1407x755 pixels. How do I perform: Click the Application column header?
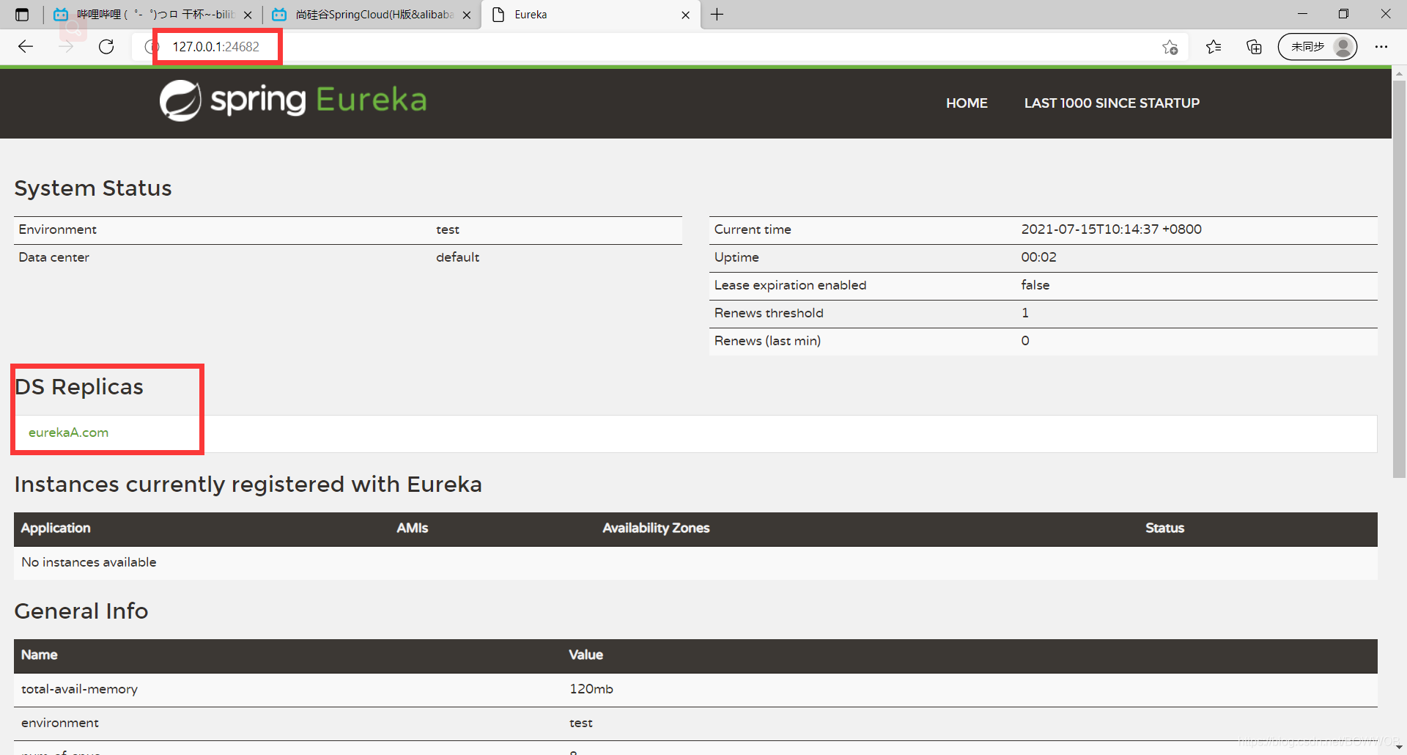pyautogui.click(x=56, y=528)
